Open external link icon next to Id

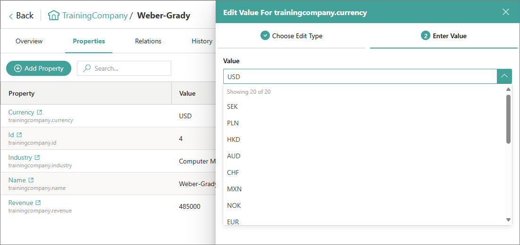(x=19, y=135)
